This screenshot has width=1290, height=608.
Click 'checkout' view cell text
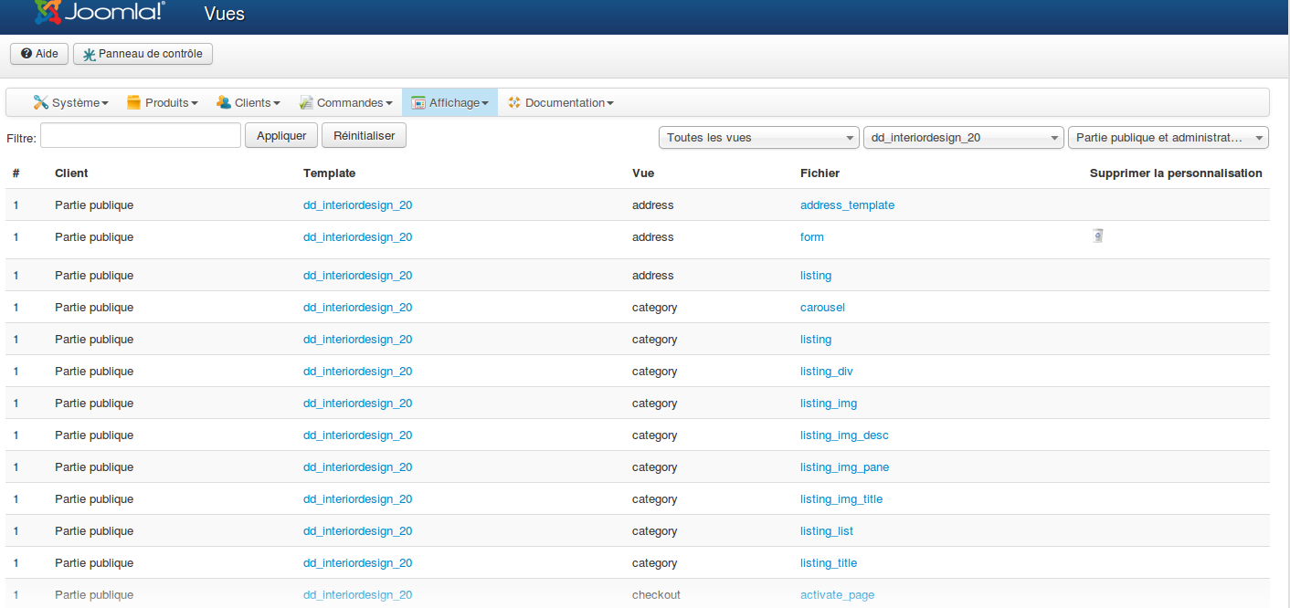click(x=656, y=595)
